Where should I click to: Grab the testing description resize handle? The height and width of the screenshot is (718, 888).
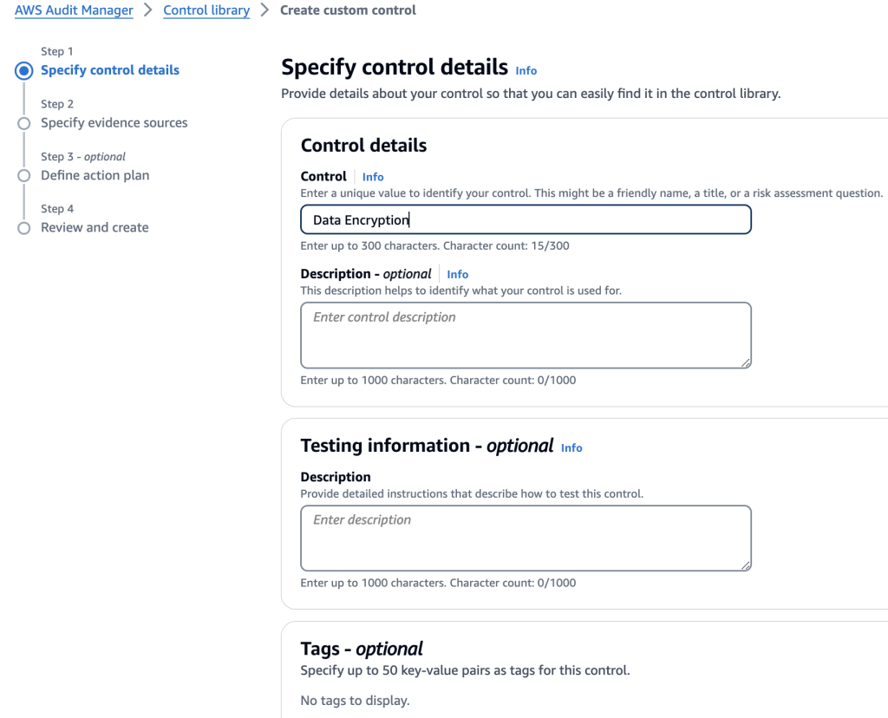746,565
